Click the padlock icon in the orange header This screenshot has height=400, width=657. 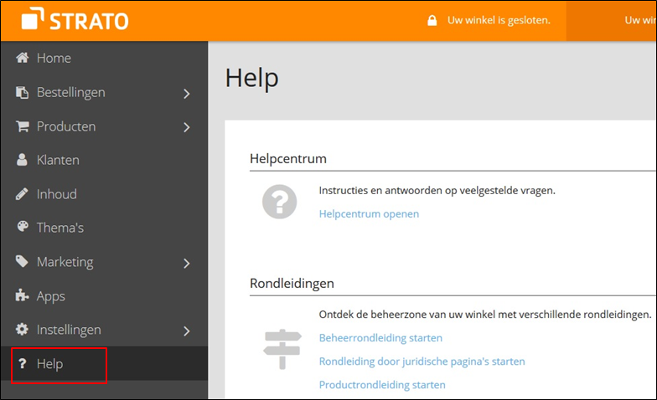point(432,20)
